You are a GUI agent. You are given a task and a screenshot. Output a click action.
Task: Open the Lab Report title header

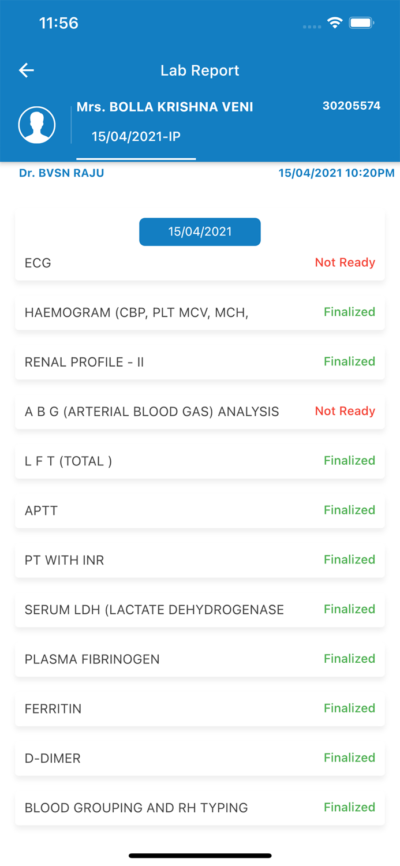[x=200, y=70]
